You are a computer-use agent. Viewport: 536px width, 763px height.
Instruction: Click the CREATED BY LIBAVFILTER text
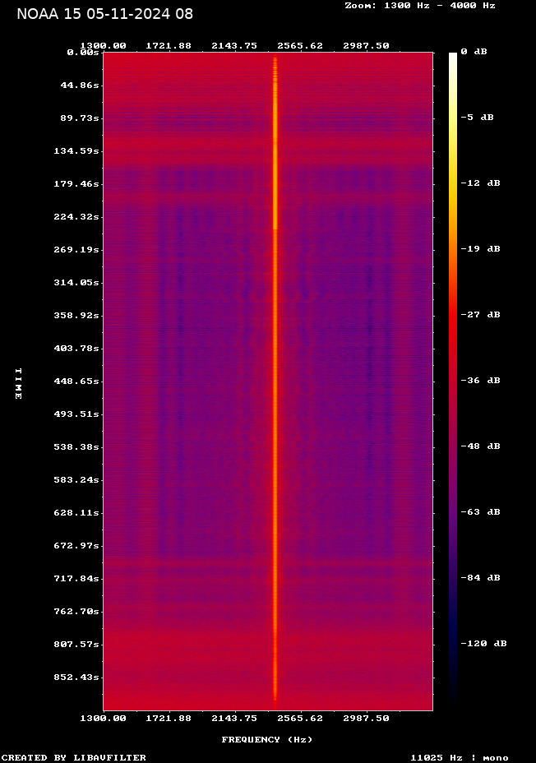coord(74,758)
